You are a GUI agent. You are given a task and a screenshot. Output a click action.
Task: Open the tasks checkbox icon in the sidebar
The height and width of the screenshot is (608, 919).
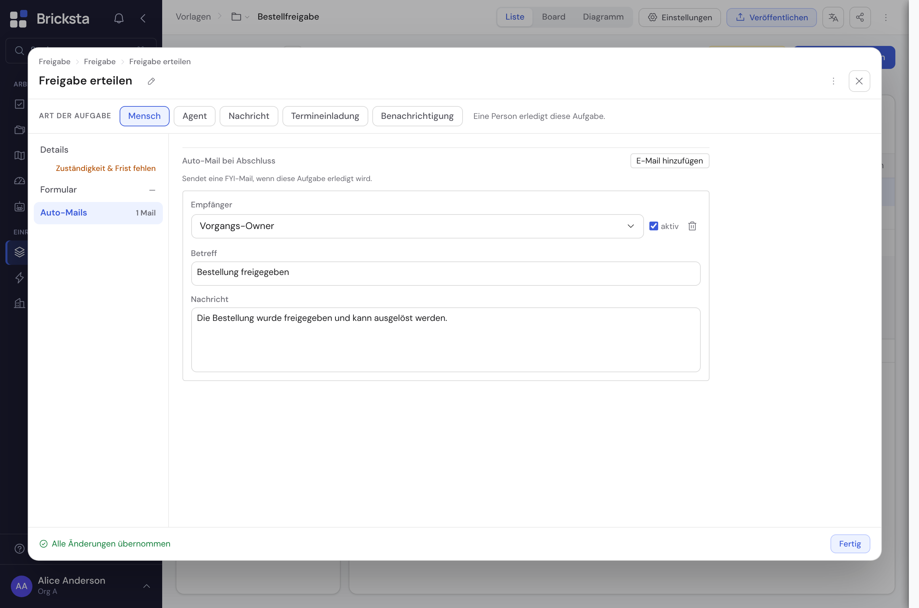[x=19, y=104]
